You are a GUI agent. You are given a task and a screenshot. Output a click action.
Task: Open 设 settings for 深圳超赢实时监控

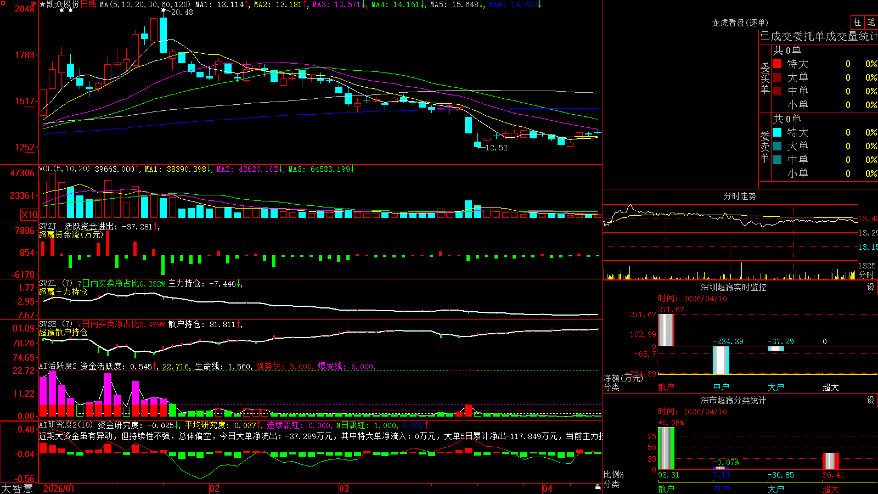pos(871,287)
